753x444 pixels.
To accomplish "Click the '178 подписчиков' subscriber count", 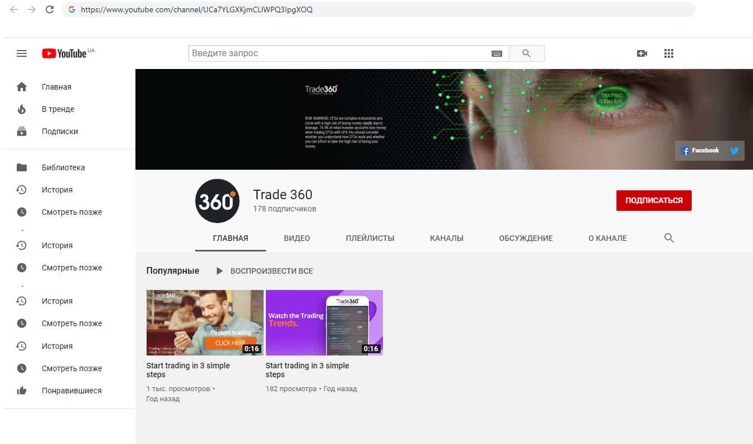I will click(x=284, y=209).
